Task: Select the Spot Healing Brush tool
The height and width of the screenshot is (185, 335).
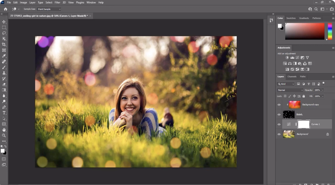Action: pyautogui.click(x=4, y=62)
